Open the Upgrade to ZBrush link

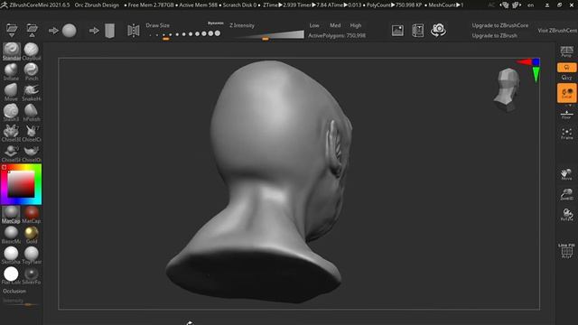tap(494, 36)
